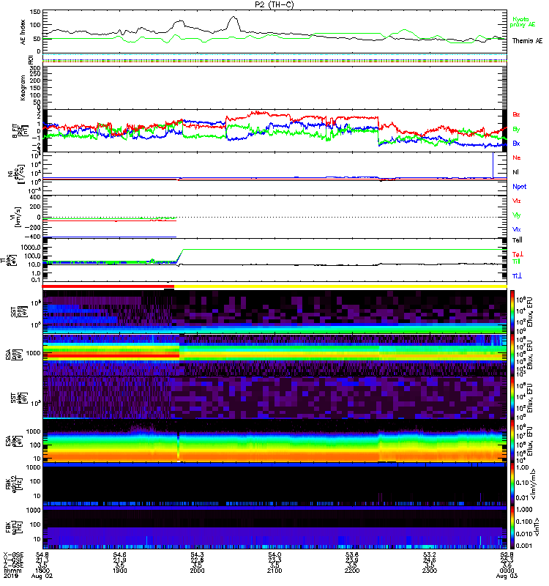Screen dimensions: 549x586
Task: Click the "<|mV/m|>" color scale bar
Action: 512,484
